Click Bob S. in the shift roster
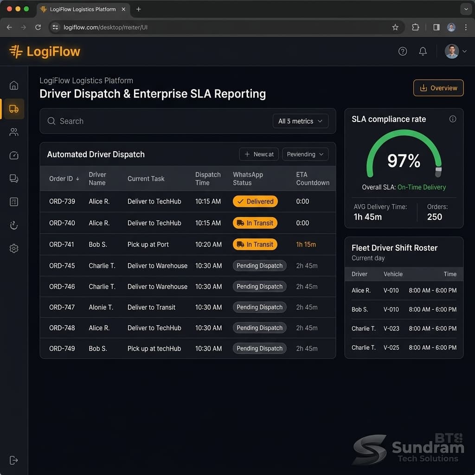The height and width of the screenshot is (475, 475). [x=359, y=309]
